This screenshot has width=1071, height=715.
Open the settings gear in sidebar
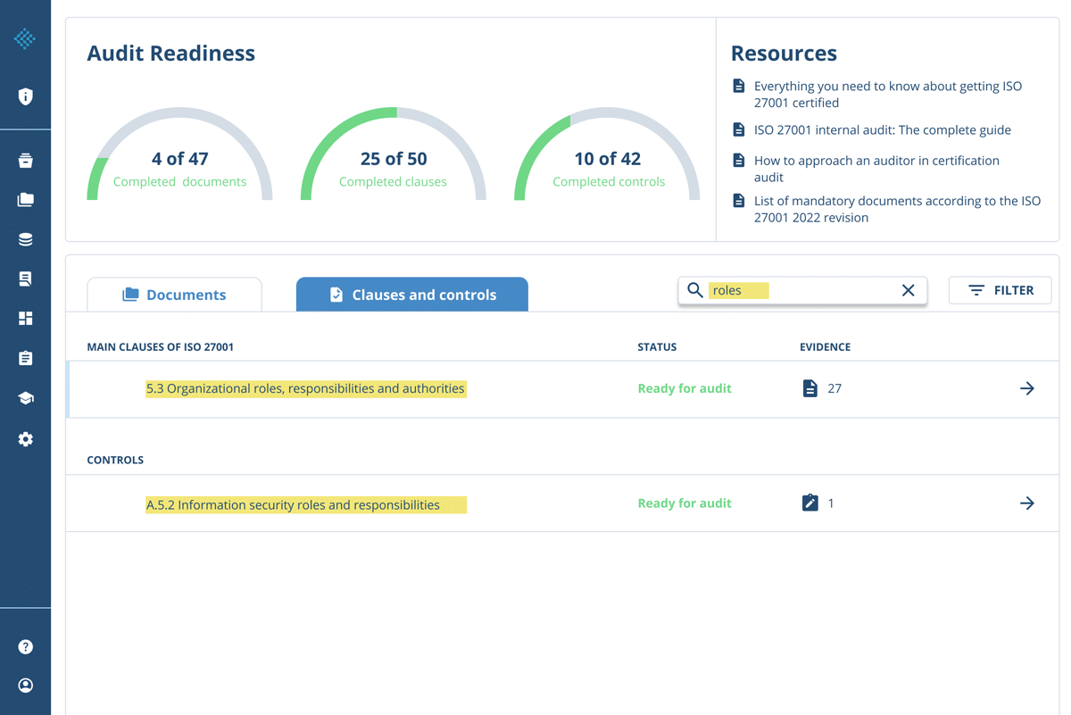(x=25, y=439)
